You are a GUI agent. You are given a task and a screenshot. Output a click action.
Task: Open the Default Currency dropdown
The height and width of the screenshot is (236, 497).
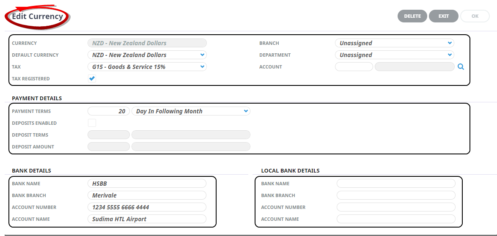pyautogui.click(x=147, y=55)
